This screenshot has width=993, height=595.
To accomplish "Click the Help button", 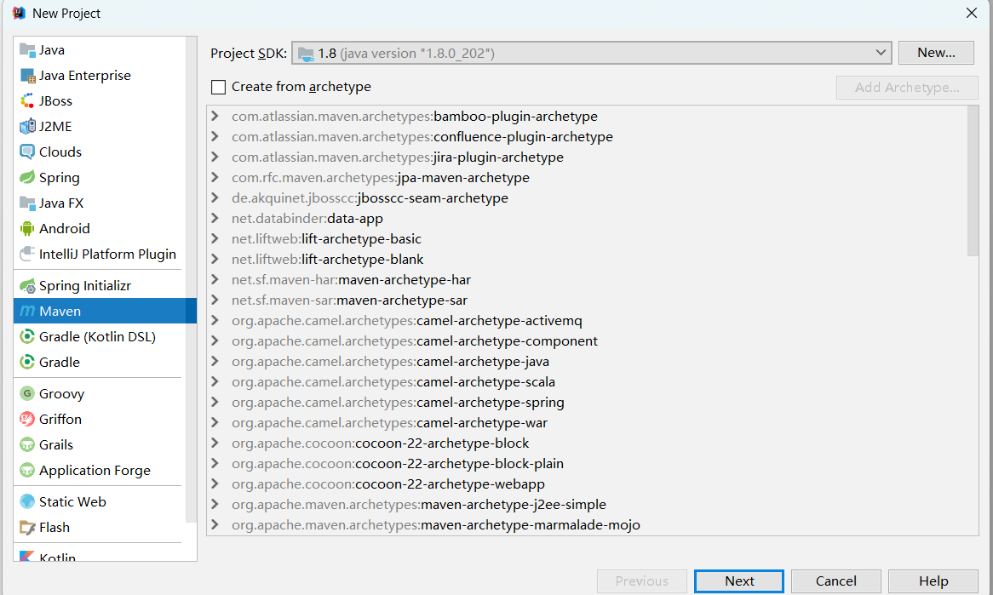I will [933, 581].
